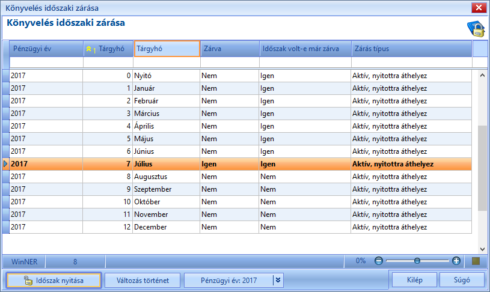
Task: Select the Január cell
Action: pos(167,88)
